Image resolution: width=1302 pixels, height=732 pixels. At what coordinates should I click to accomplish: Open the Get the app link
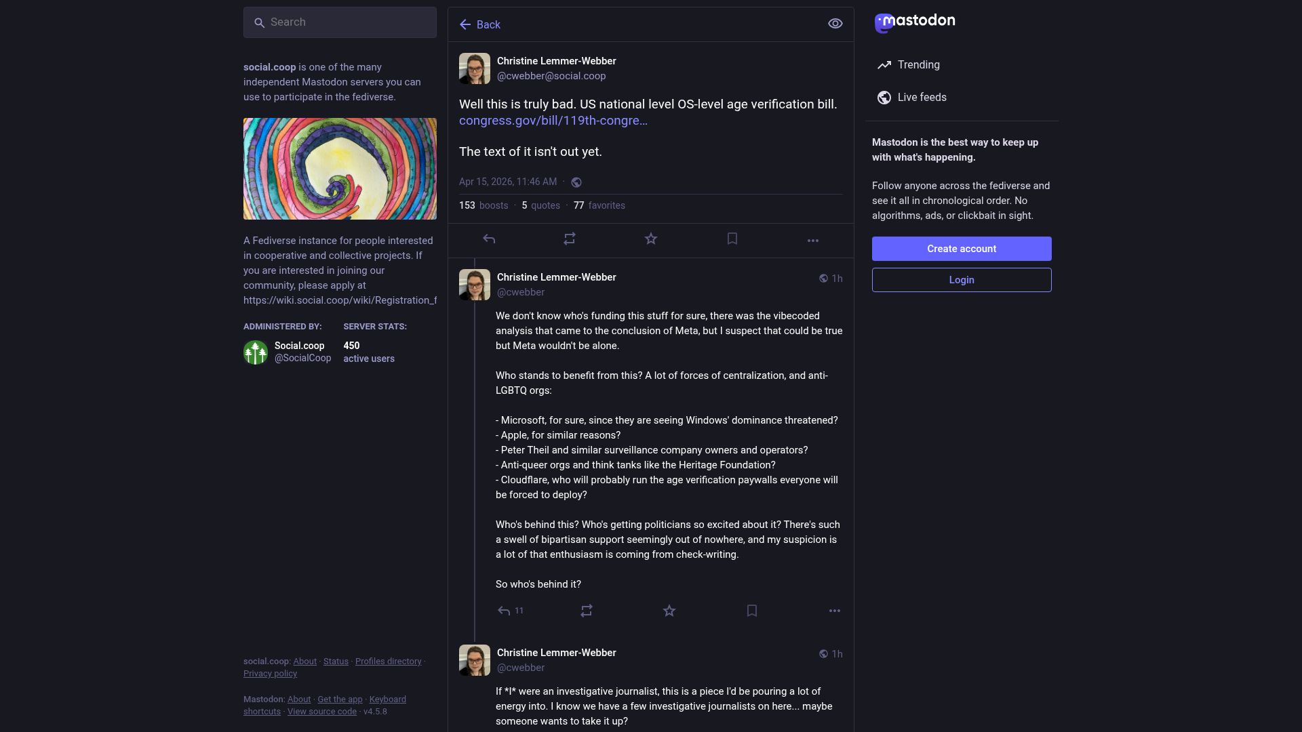340,699
